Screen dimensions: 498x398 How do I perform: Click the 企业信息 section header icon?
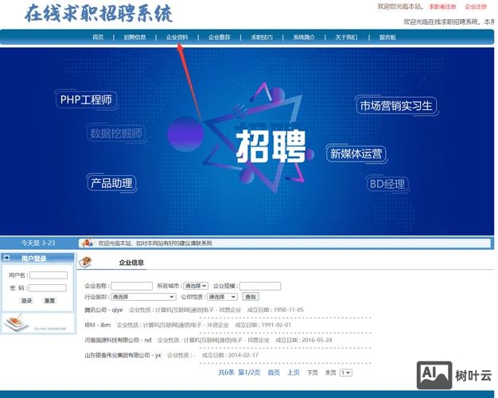[86, 262]
